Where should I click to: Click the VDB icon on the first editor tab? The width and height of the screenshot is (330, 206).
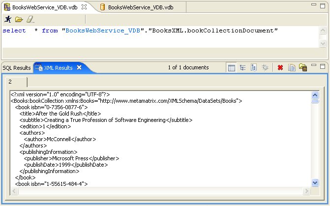point(7,7)
